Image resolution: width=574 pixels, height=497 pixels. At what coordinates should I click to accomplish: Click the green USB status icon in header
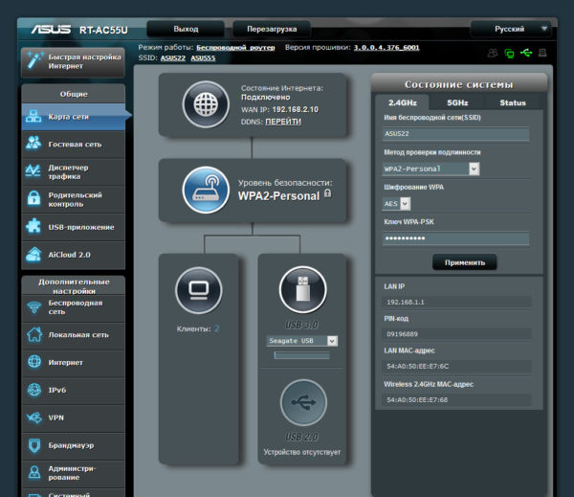click(526, 53)
